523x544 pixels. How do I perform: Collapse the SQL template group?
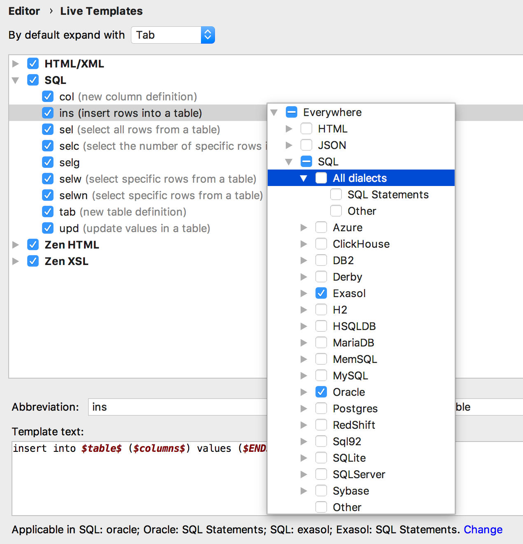pyautogui.click(x=16, y=80)
